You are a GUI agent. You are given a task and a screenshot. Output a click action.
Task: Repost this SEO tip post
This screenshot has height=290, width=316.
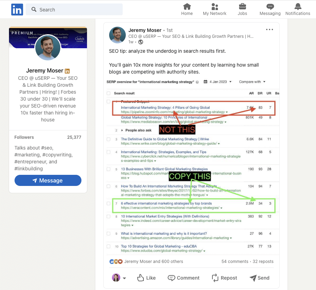(x=225, y=278)
